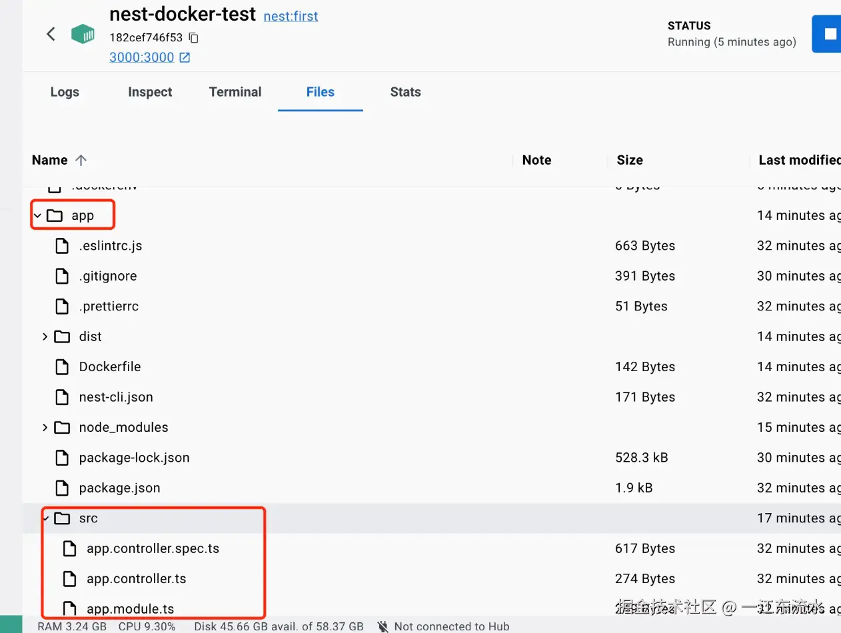Click the Hub disconnected plug icon
The width and height of the screenshot is (841, 633).
(x=383, y=626)
